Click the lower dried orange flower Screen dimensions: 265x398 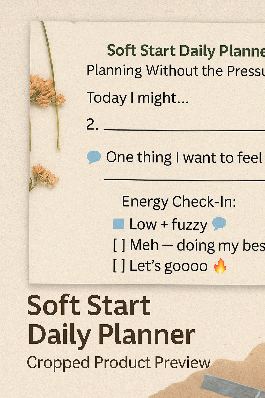point(44,177)
